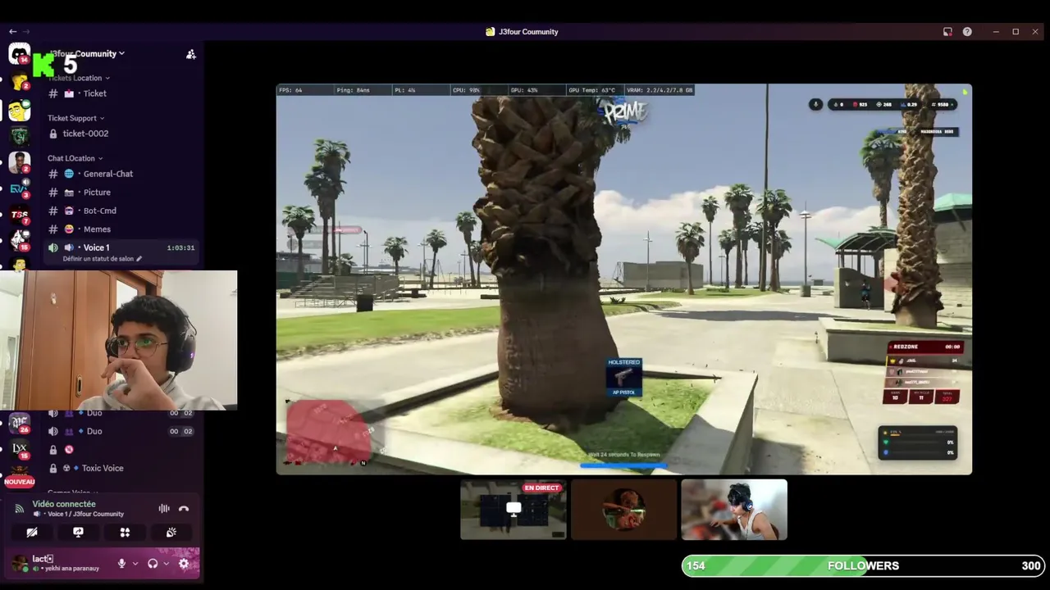
Task: Open the man-in-suit avatar server with badge 2
Action: pyautogui.click(x=20, y=162)
